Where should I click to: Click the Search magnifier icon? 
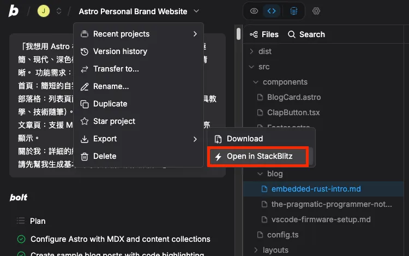(292, 34)
